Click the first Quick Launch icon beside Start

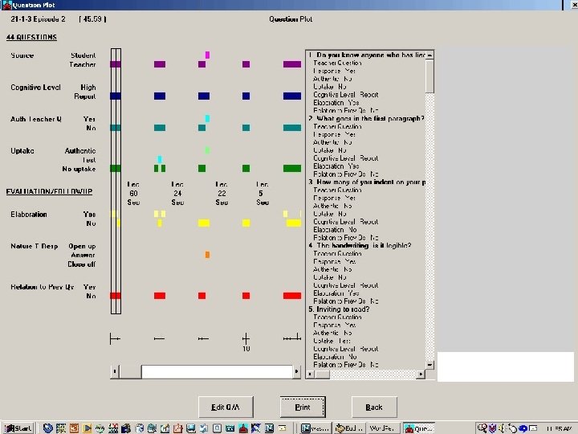(47, 428)
